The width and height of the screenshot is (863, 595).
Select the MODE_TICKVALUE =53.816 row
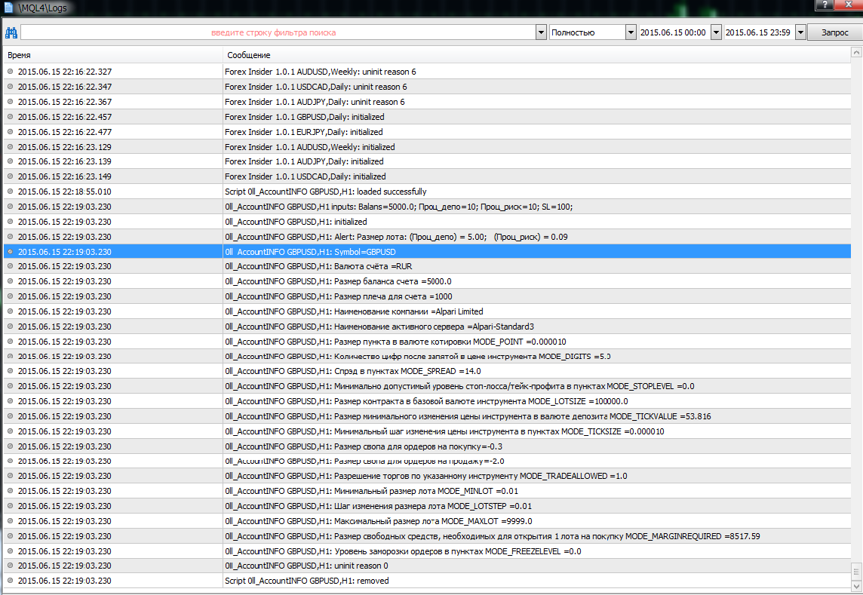427,416
